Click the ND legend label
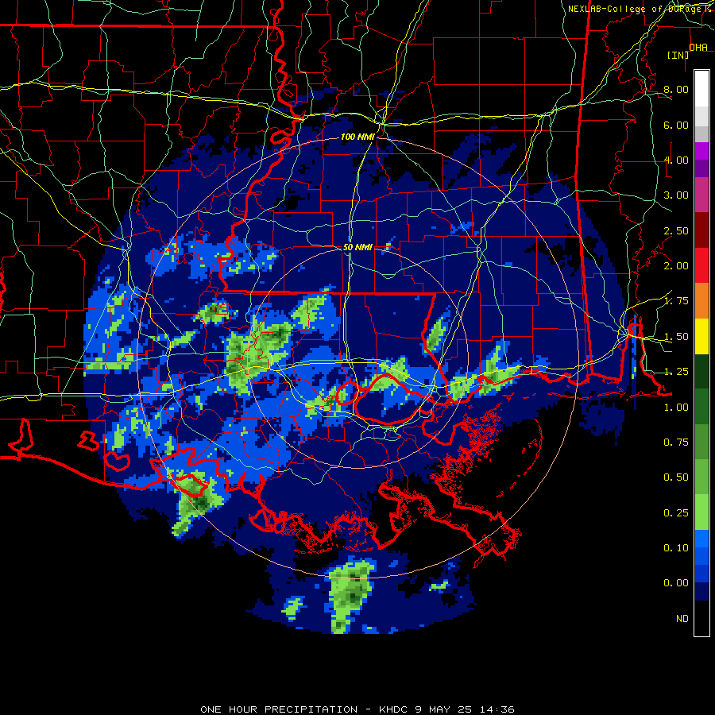This screenshot has height=715, width=715. point(682,619)
